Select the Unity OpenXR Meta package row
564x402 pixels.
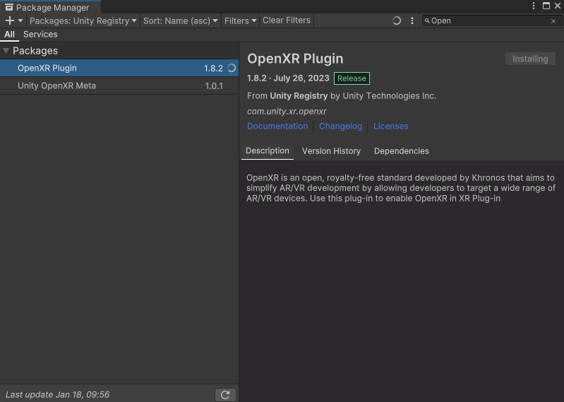(119, 85)
